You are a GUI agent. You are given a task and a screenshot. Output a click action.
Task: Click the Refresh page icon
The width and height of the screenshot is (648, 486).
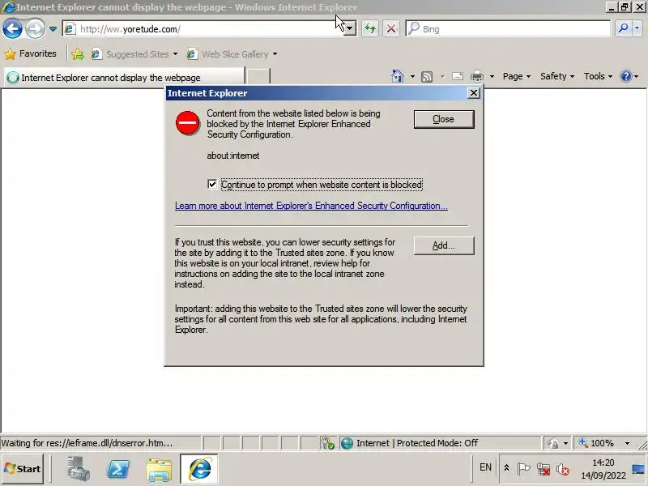(370, 29)
